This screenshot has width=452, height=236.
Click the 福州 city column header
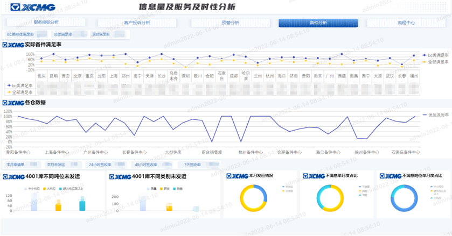click(414, 76)
